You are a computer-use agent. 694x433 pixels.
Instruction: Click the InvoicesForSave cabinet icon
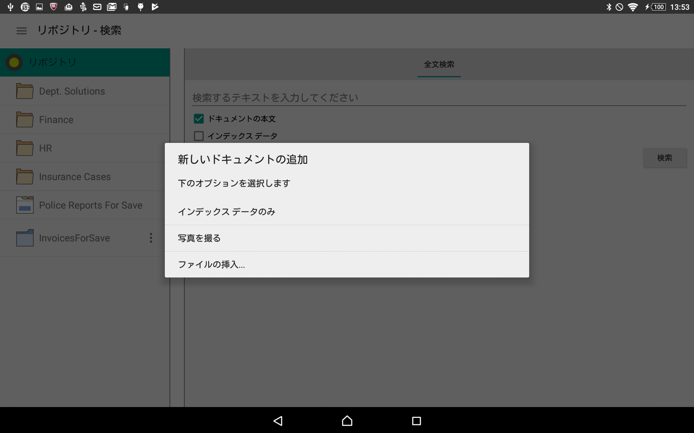click(25, 238)
